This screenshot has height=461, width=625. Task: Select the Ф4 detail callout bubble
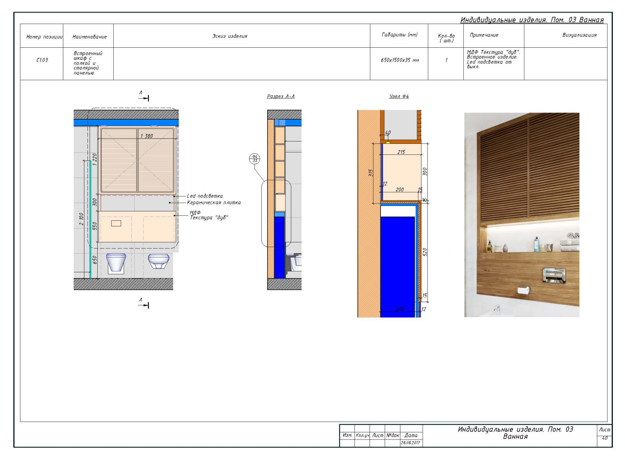tap(254, 159)
